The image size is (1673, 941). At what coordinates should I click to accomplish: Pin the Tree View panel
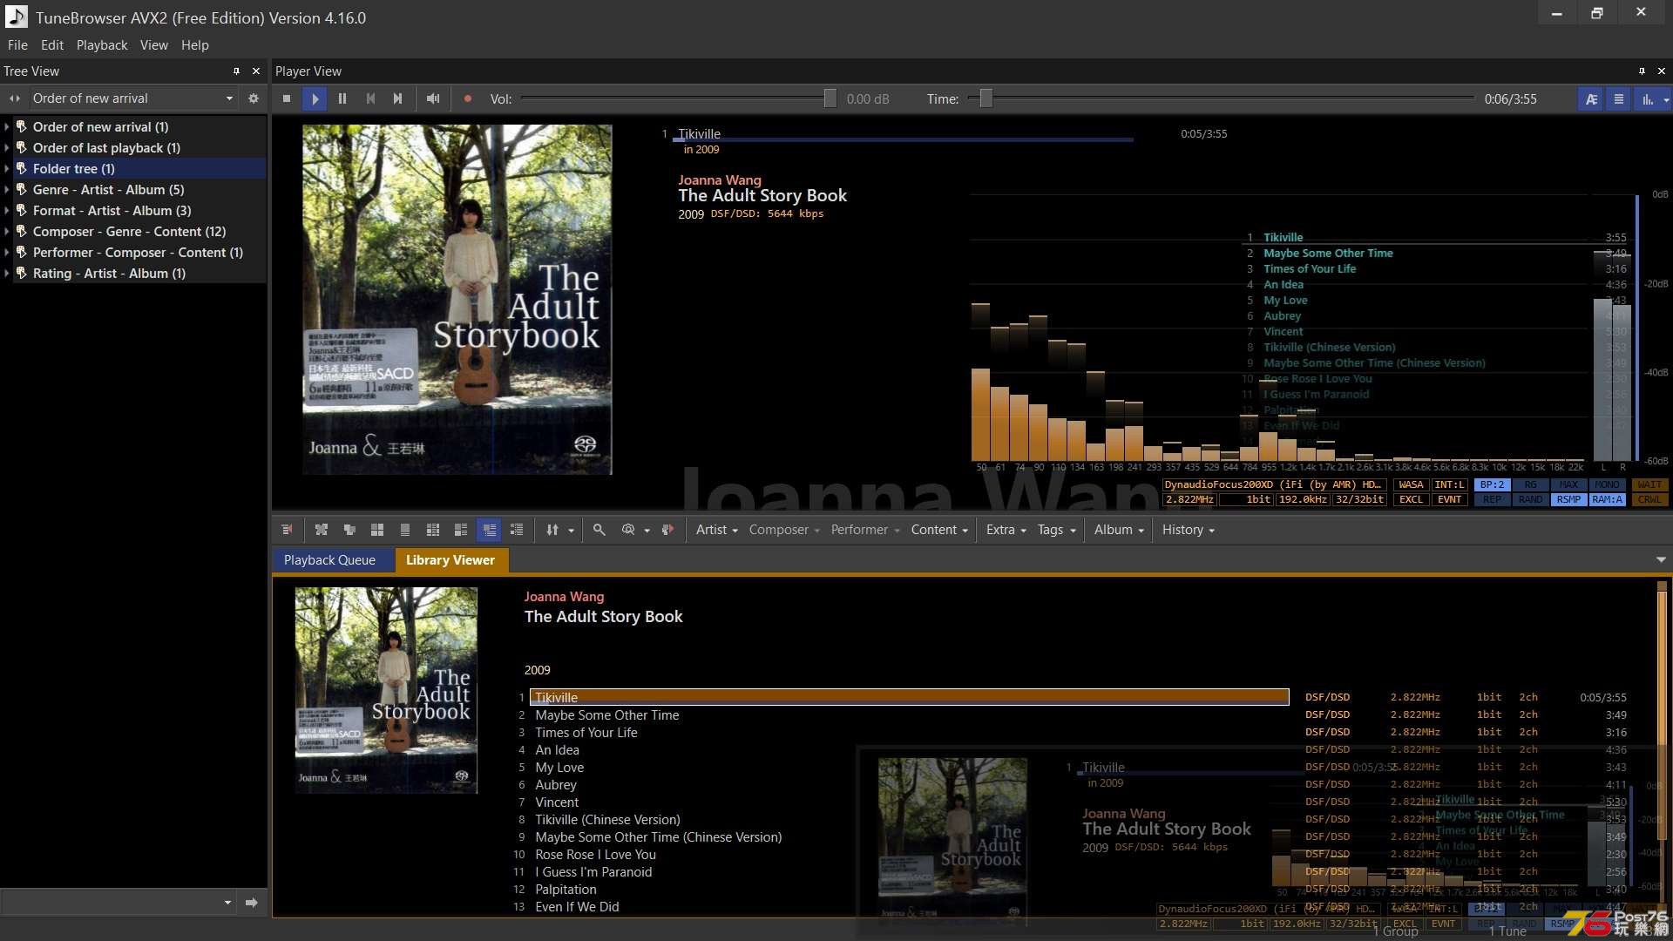236,71
